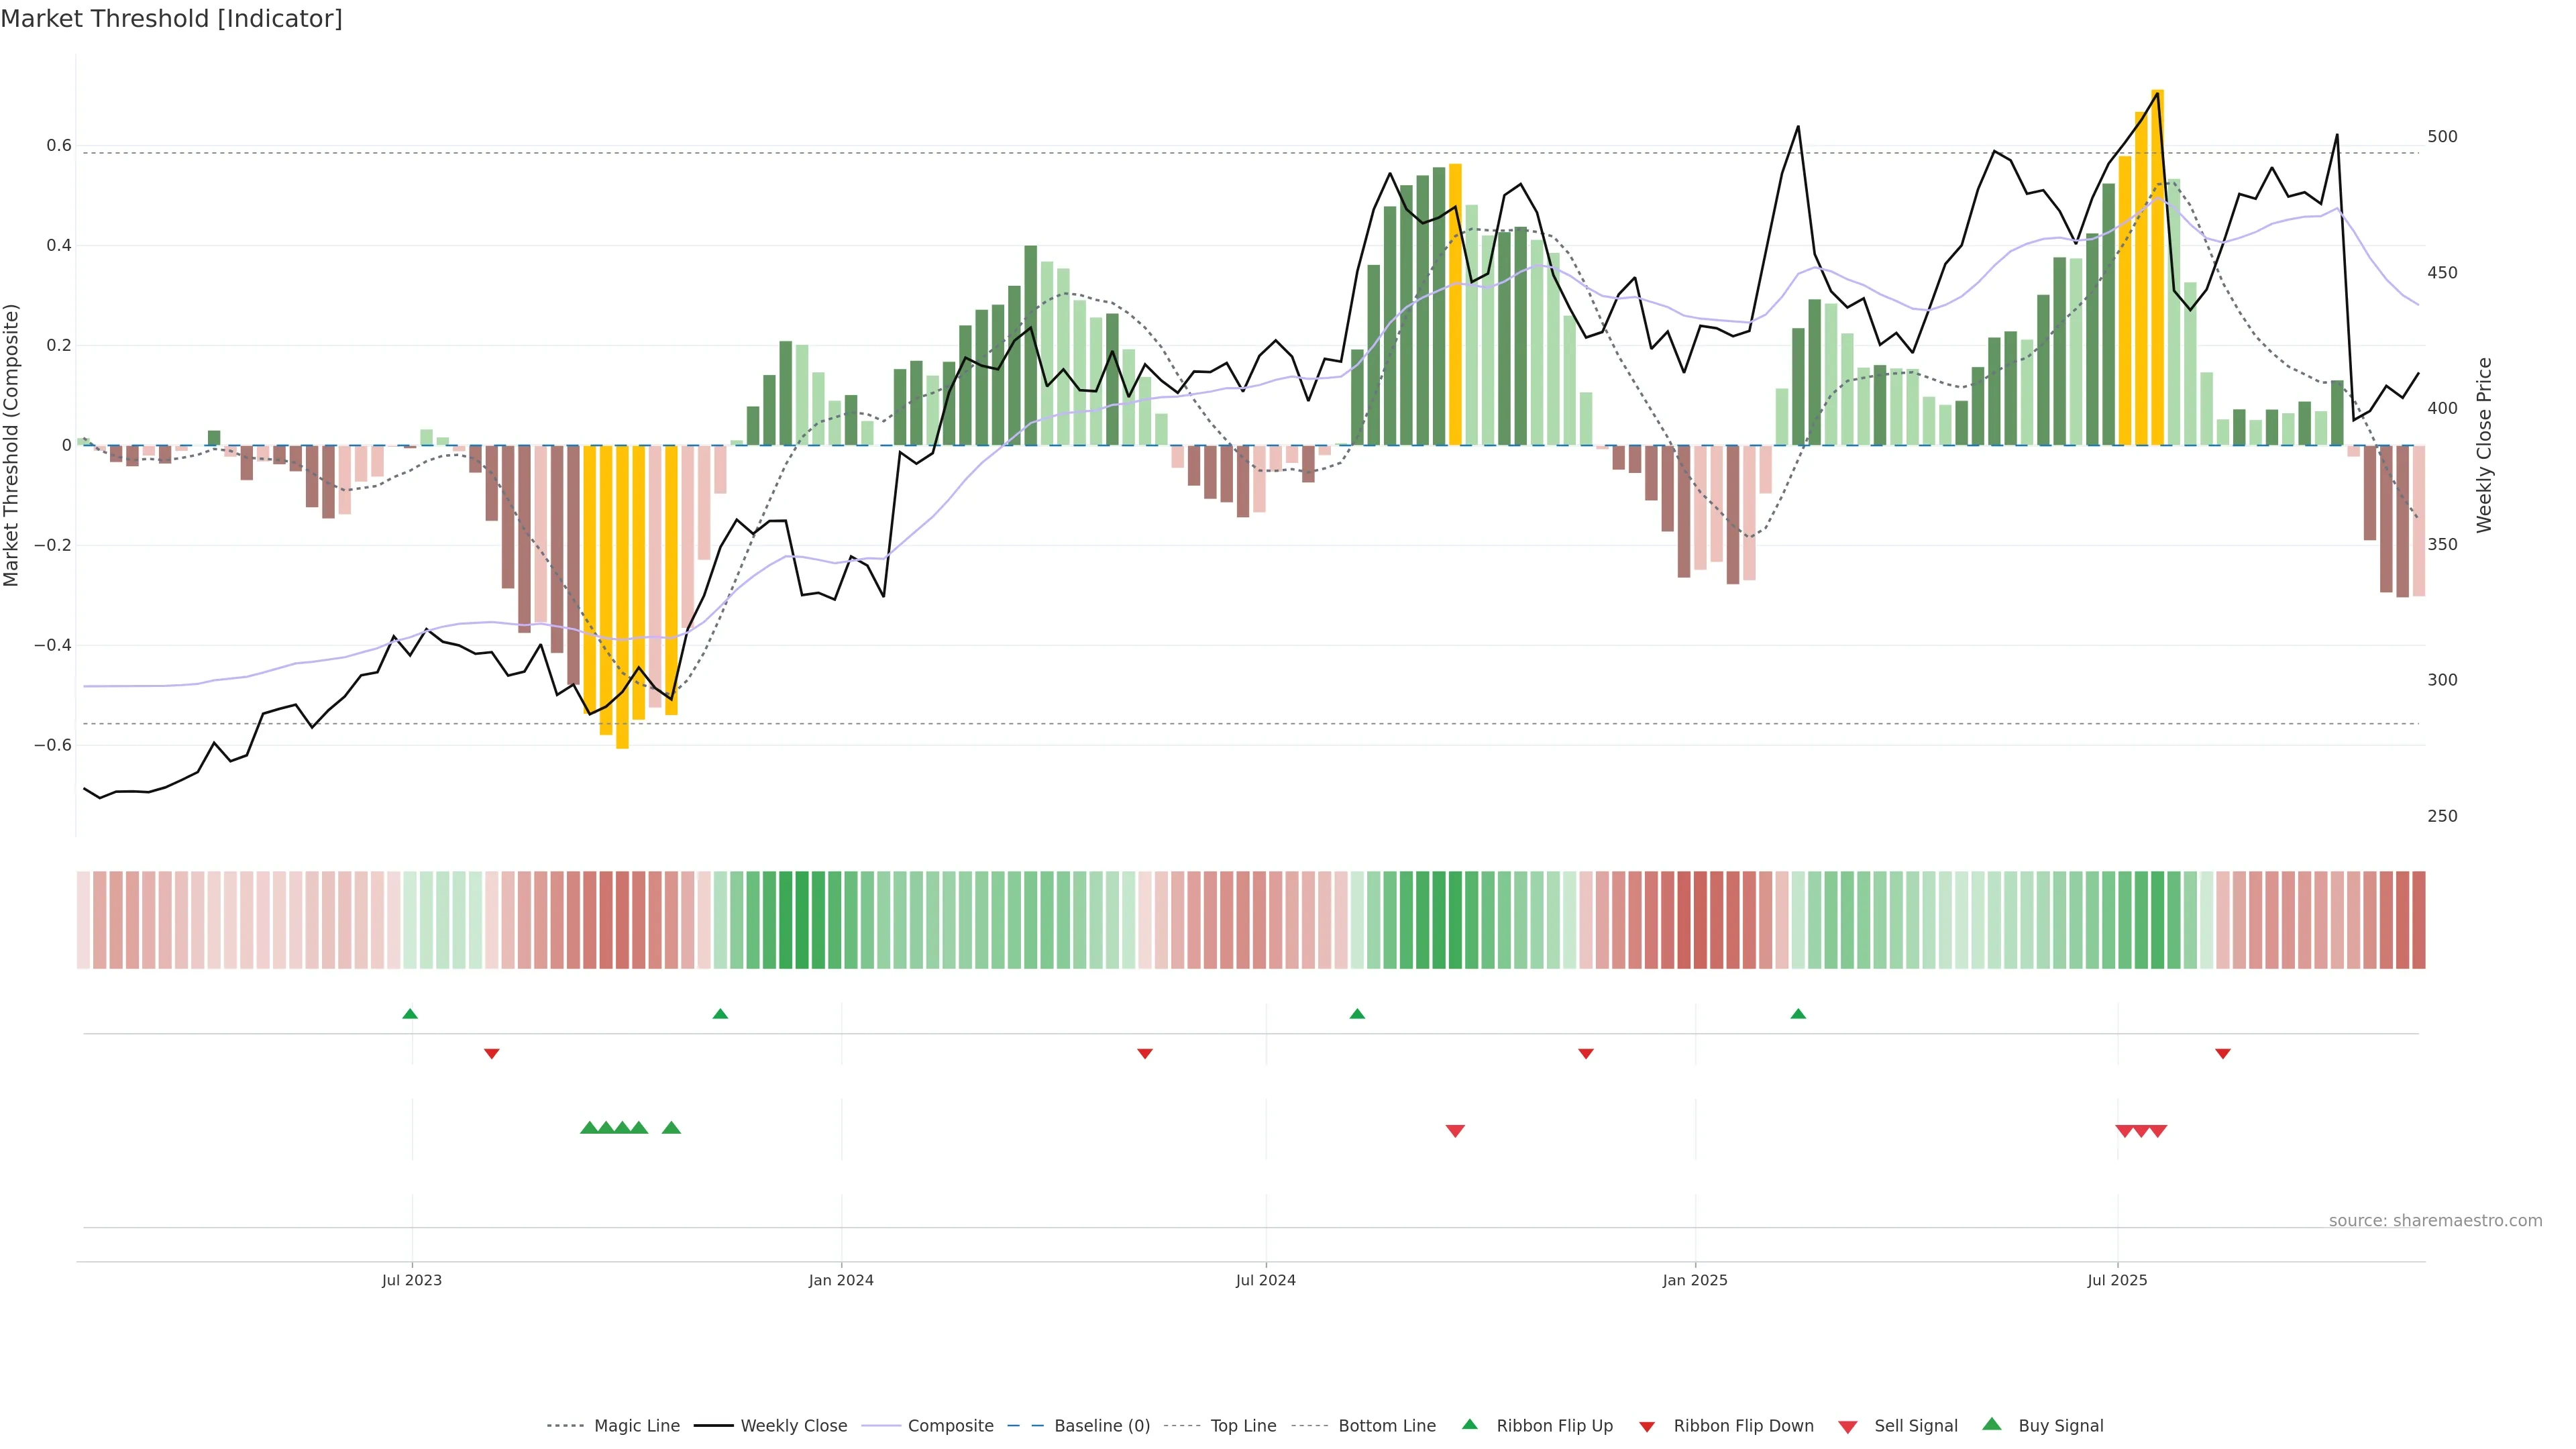This screenshot has width=2576, height=1449.
Task: Toggle the Baseline (0) legend entry
Action: (1101, 1426)
